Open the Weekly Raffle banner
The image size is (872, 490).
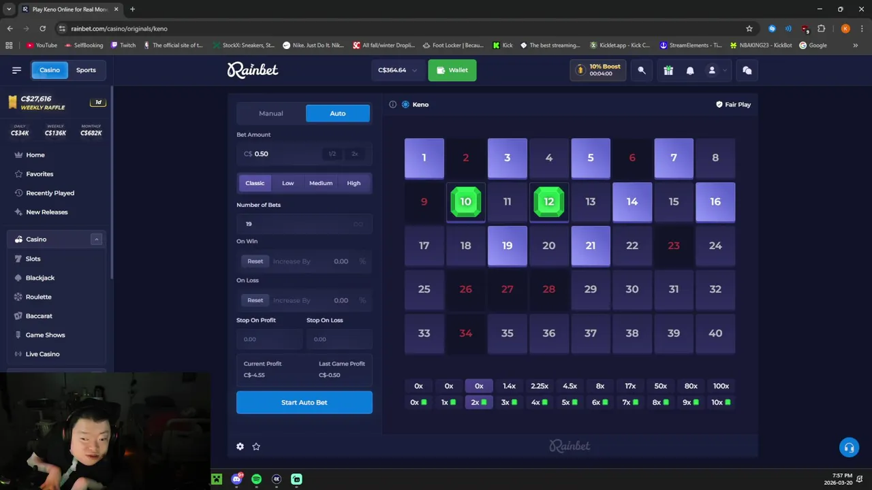(x=57, y=103)
